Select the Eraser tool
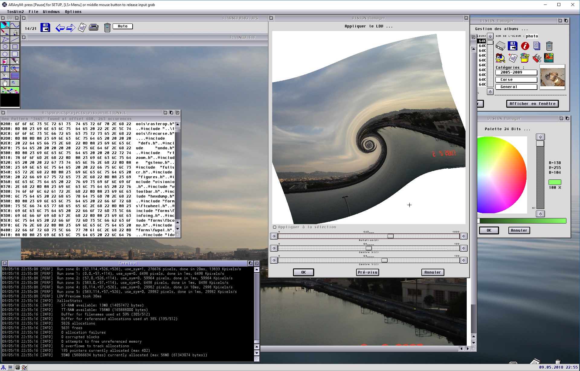Image resolution: width=580 pixels, height=371 pixels. tap(15, 61)
